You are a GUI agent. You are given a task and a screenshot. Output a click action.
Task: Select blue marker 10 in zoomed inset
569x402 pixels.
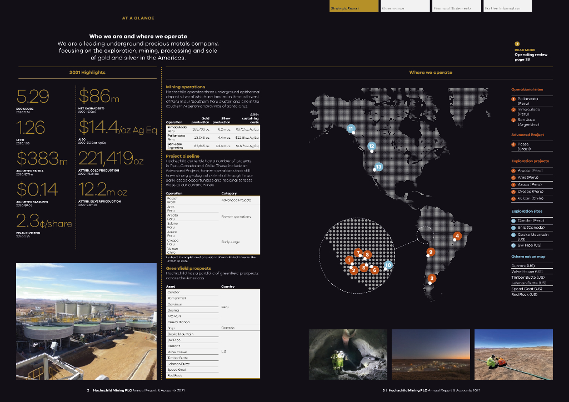coord(388,265)
